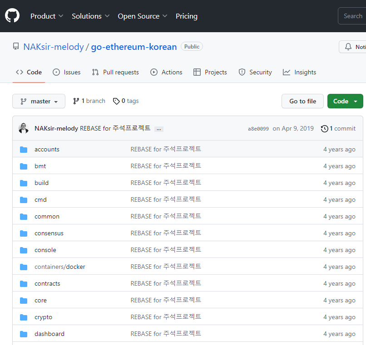366x345 pixels.
Task: Open the contracts folder name
Action: tap(47, 284)
